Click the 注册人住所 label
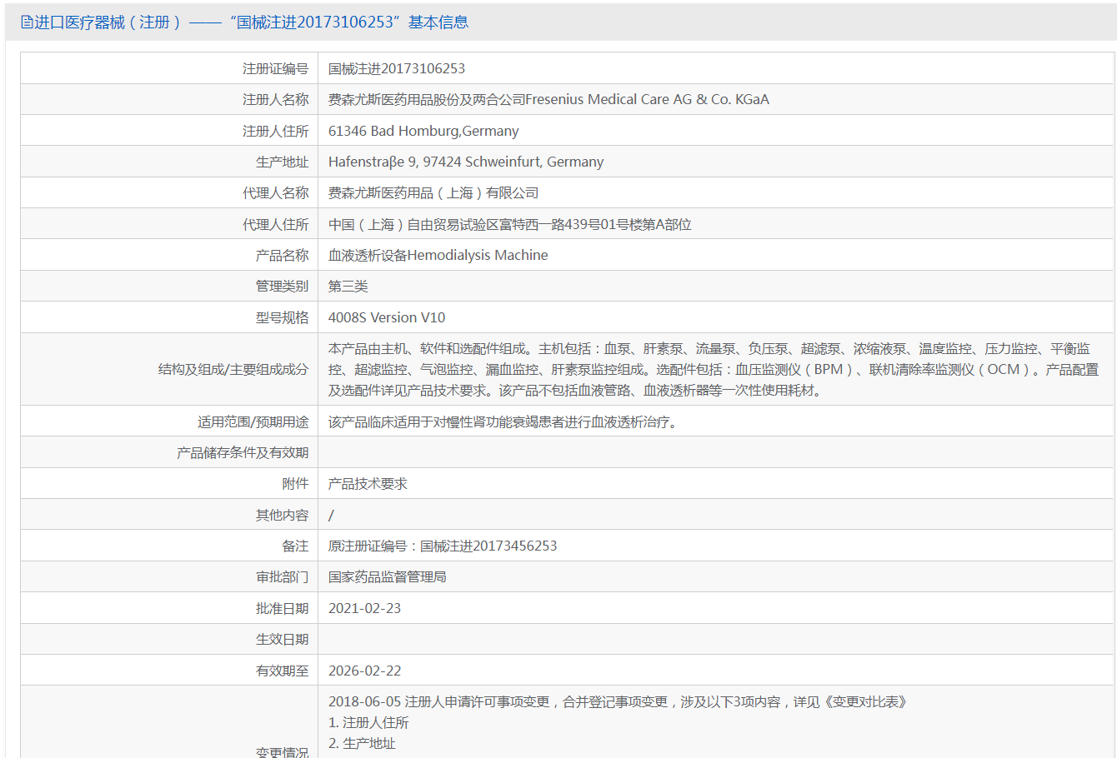This screenshot has height=758, width=1117. point(275,131)
